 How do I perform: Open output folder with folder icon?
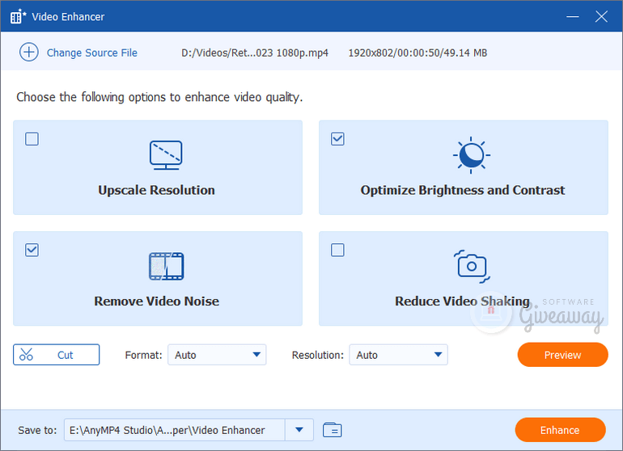333,430
